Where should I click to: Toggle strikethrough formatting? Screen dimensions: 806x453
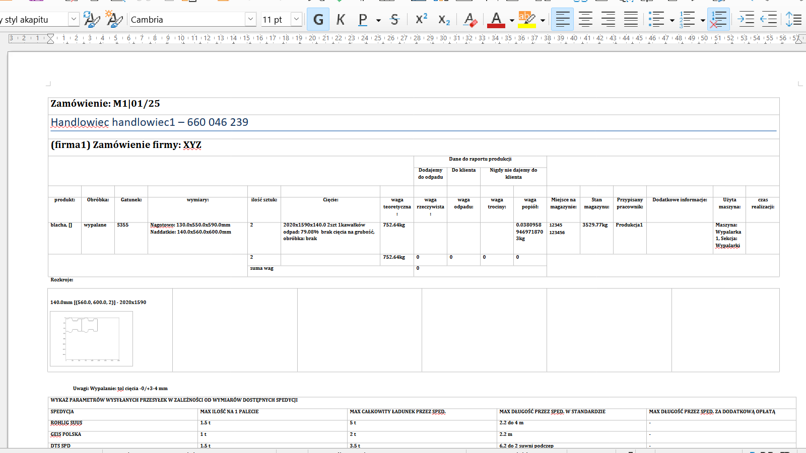tap(394, 20)
